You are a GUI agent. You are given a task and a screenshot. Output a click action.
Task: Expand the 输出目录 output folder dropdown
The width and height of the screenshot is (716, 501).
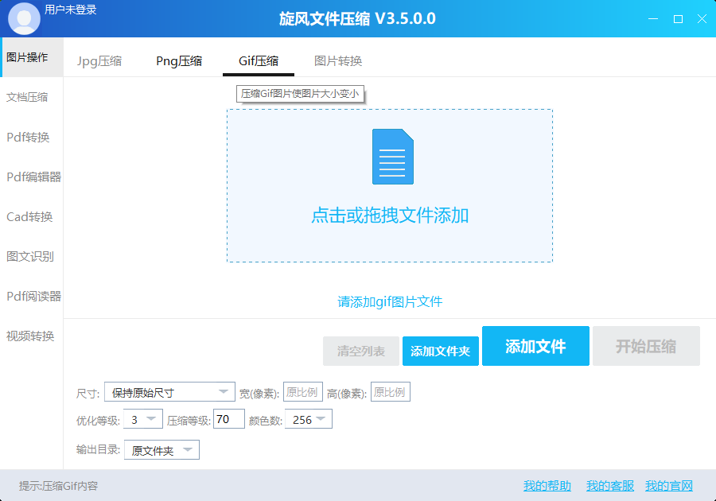pyautogui.click(x=161, y=450)
